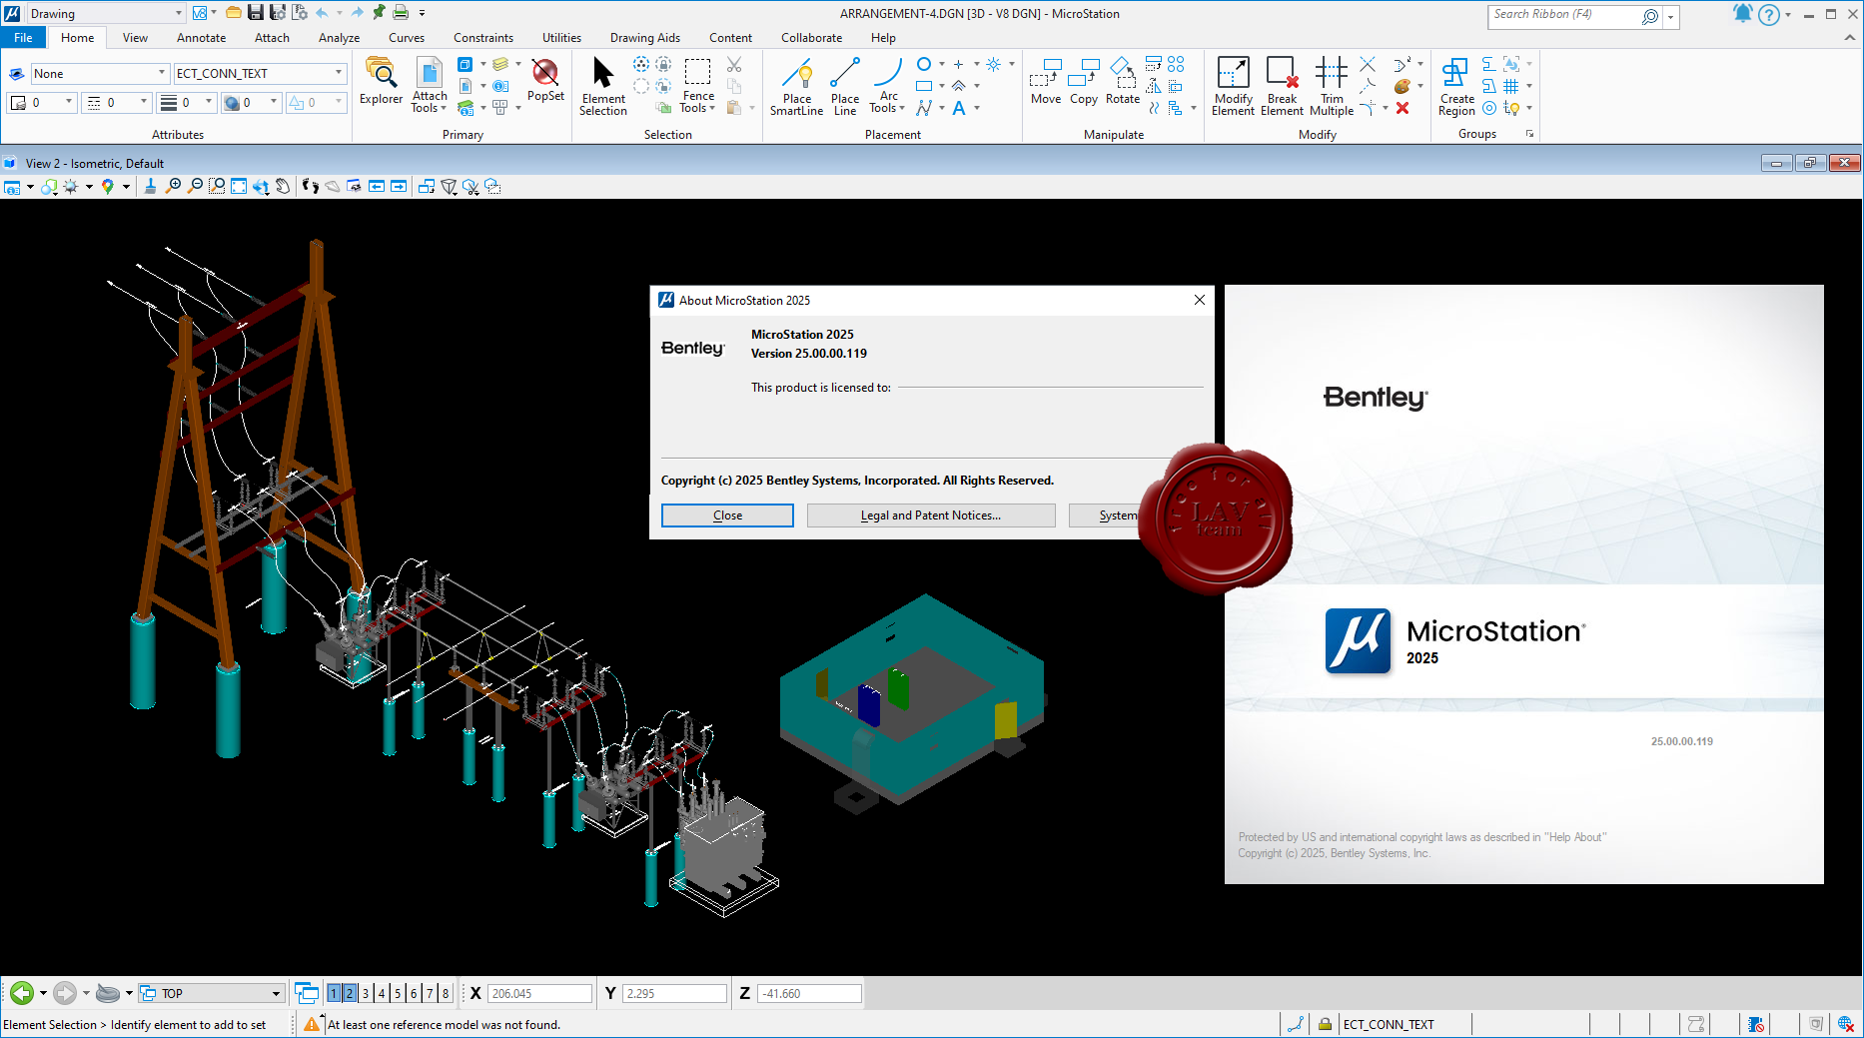
Task: Click the X coordinate input field
Action: click(539, 993)
